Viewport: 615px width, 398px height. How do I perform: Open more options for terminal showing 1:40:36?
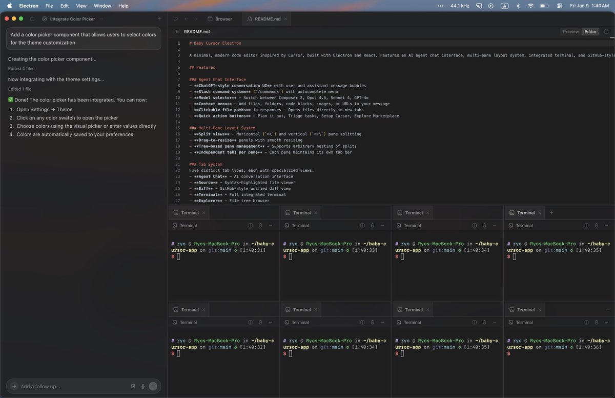pyautogui.click(x=607, y=322)
